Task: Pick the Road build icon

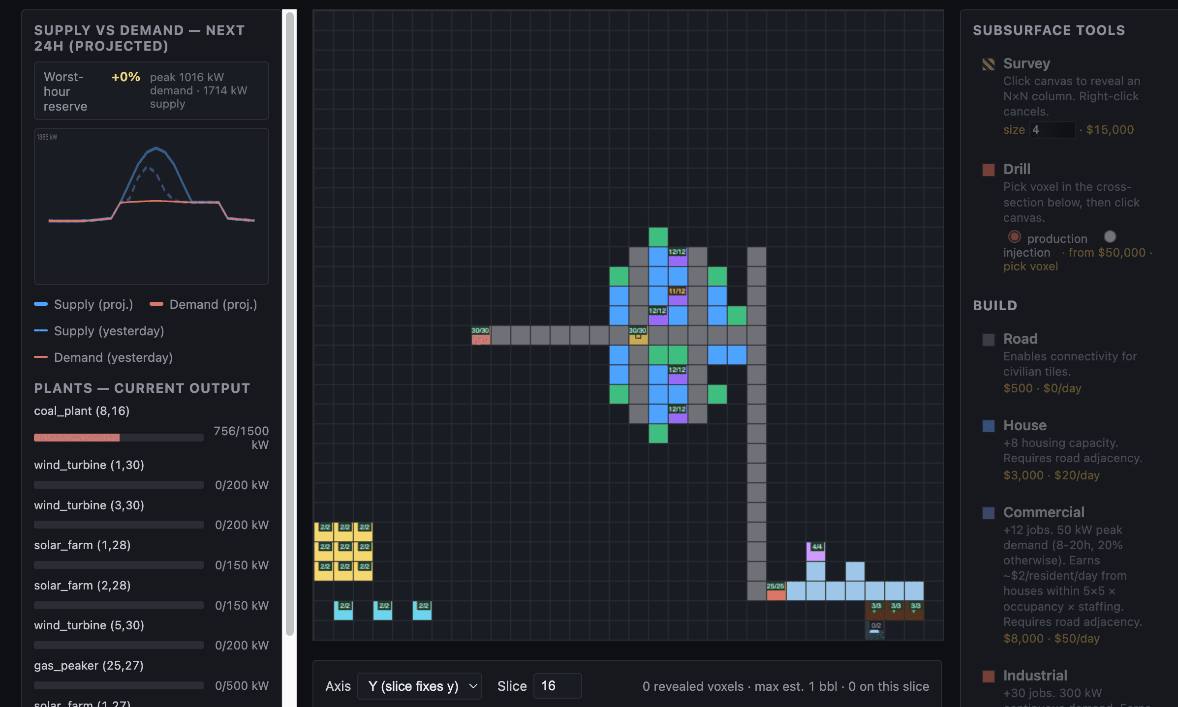Action: point(988,340)
